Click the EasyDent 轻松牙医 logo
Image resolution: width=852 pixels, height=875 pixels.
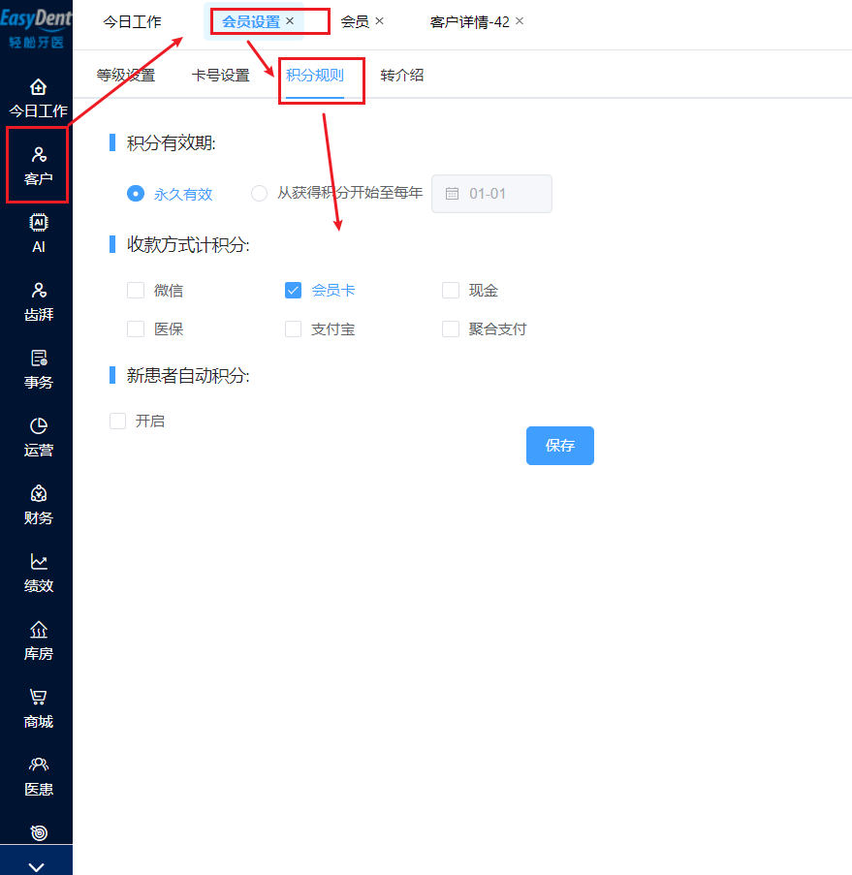pyautogui.click(x=36, y=28)
